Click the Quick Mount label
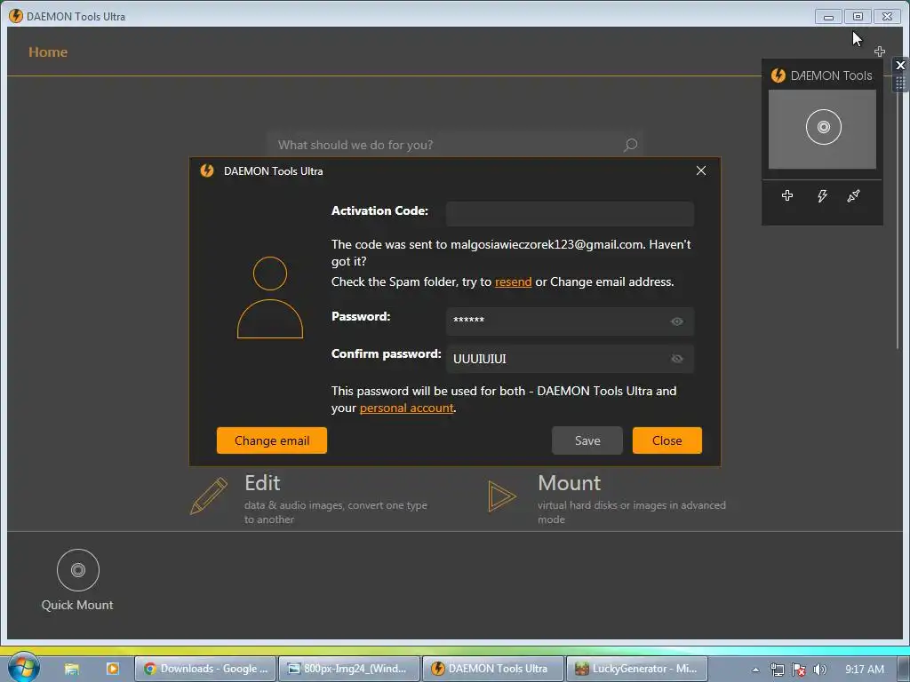Screen dimensions: 910x682 coord(77,605)
